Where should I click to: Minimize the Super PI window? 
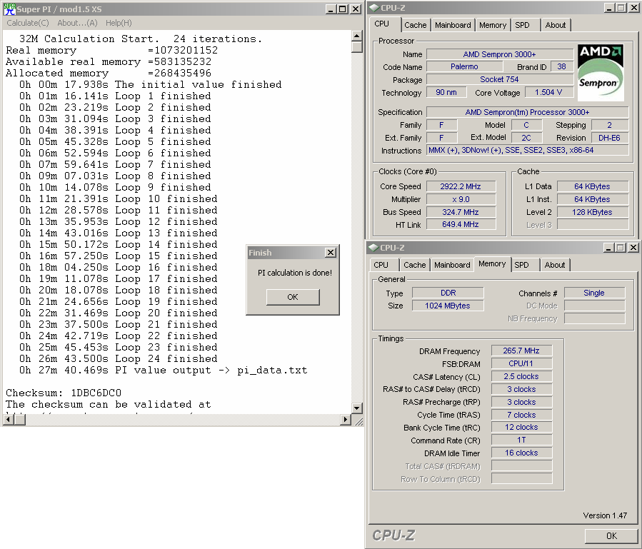[x=331, y=9]
